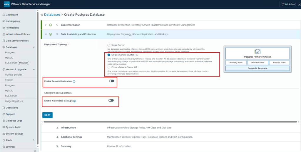Collapse Data Availability and Protection chevron
Viewport: 301px width, 152px height.
point(46,34)
